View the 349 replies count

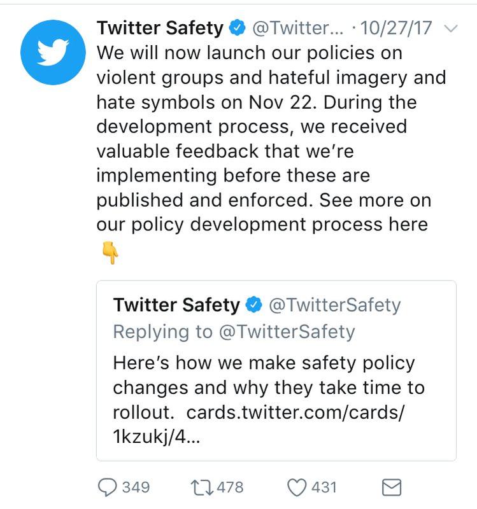pyautogui.click(x=136, y=487)
